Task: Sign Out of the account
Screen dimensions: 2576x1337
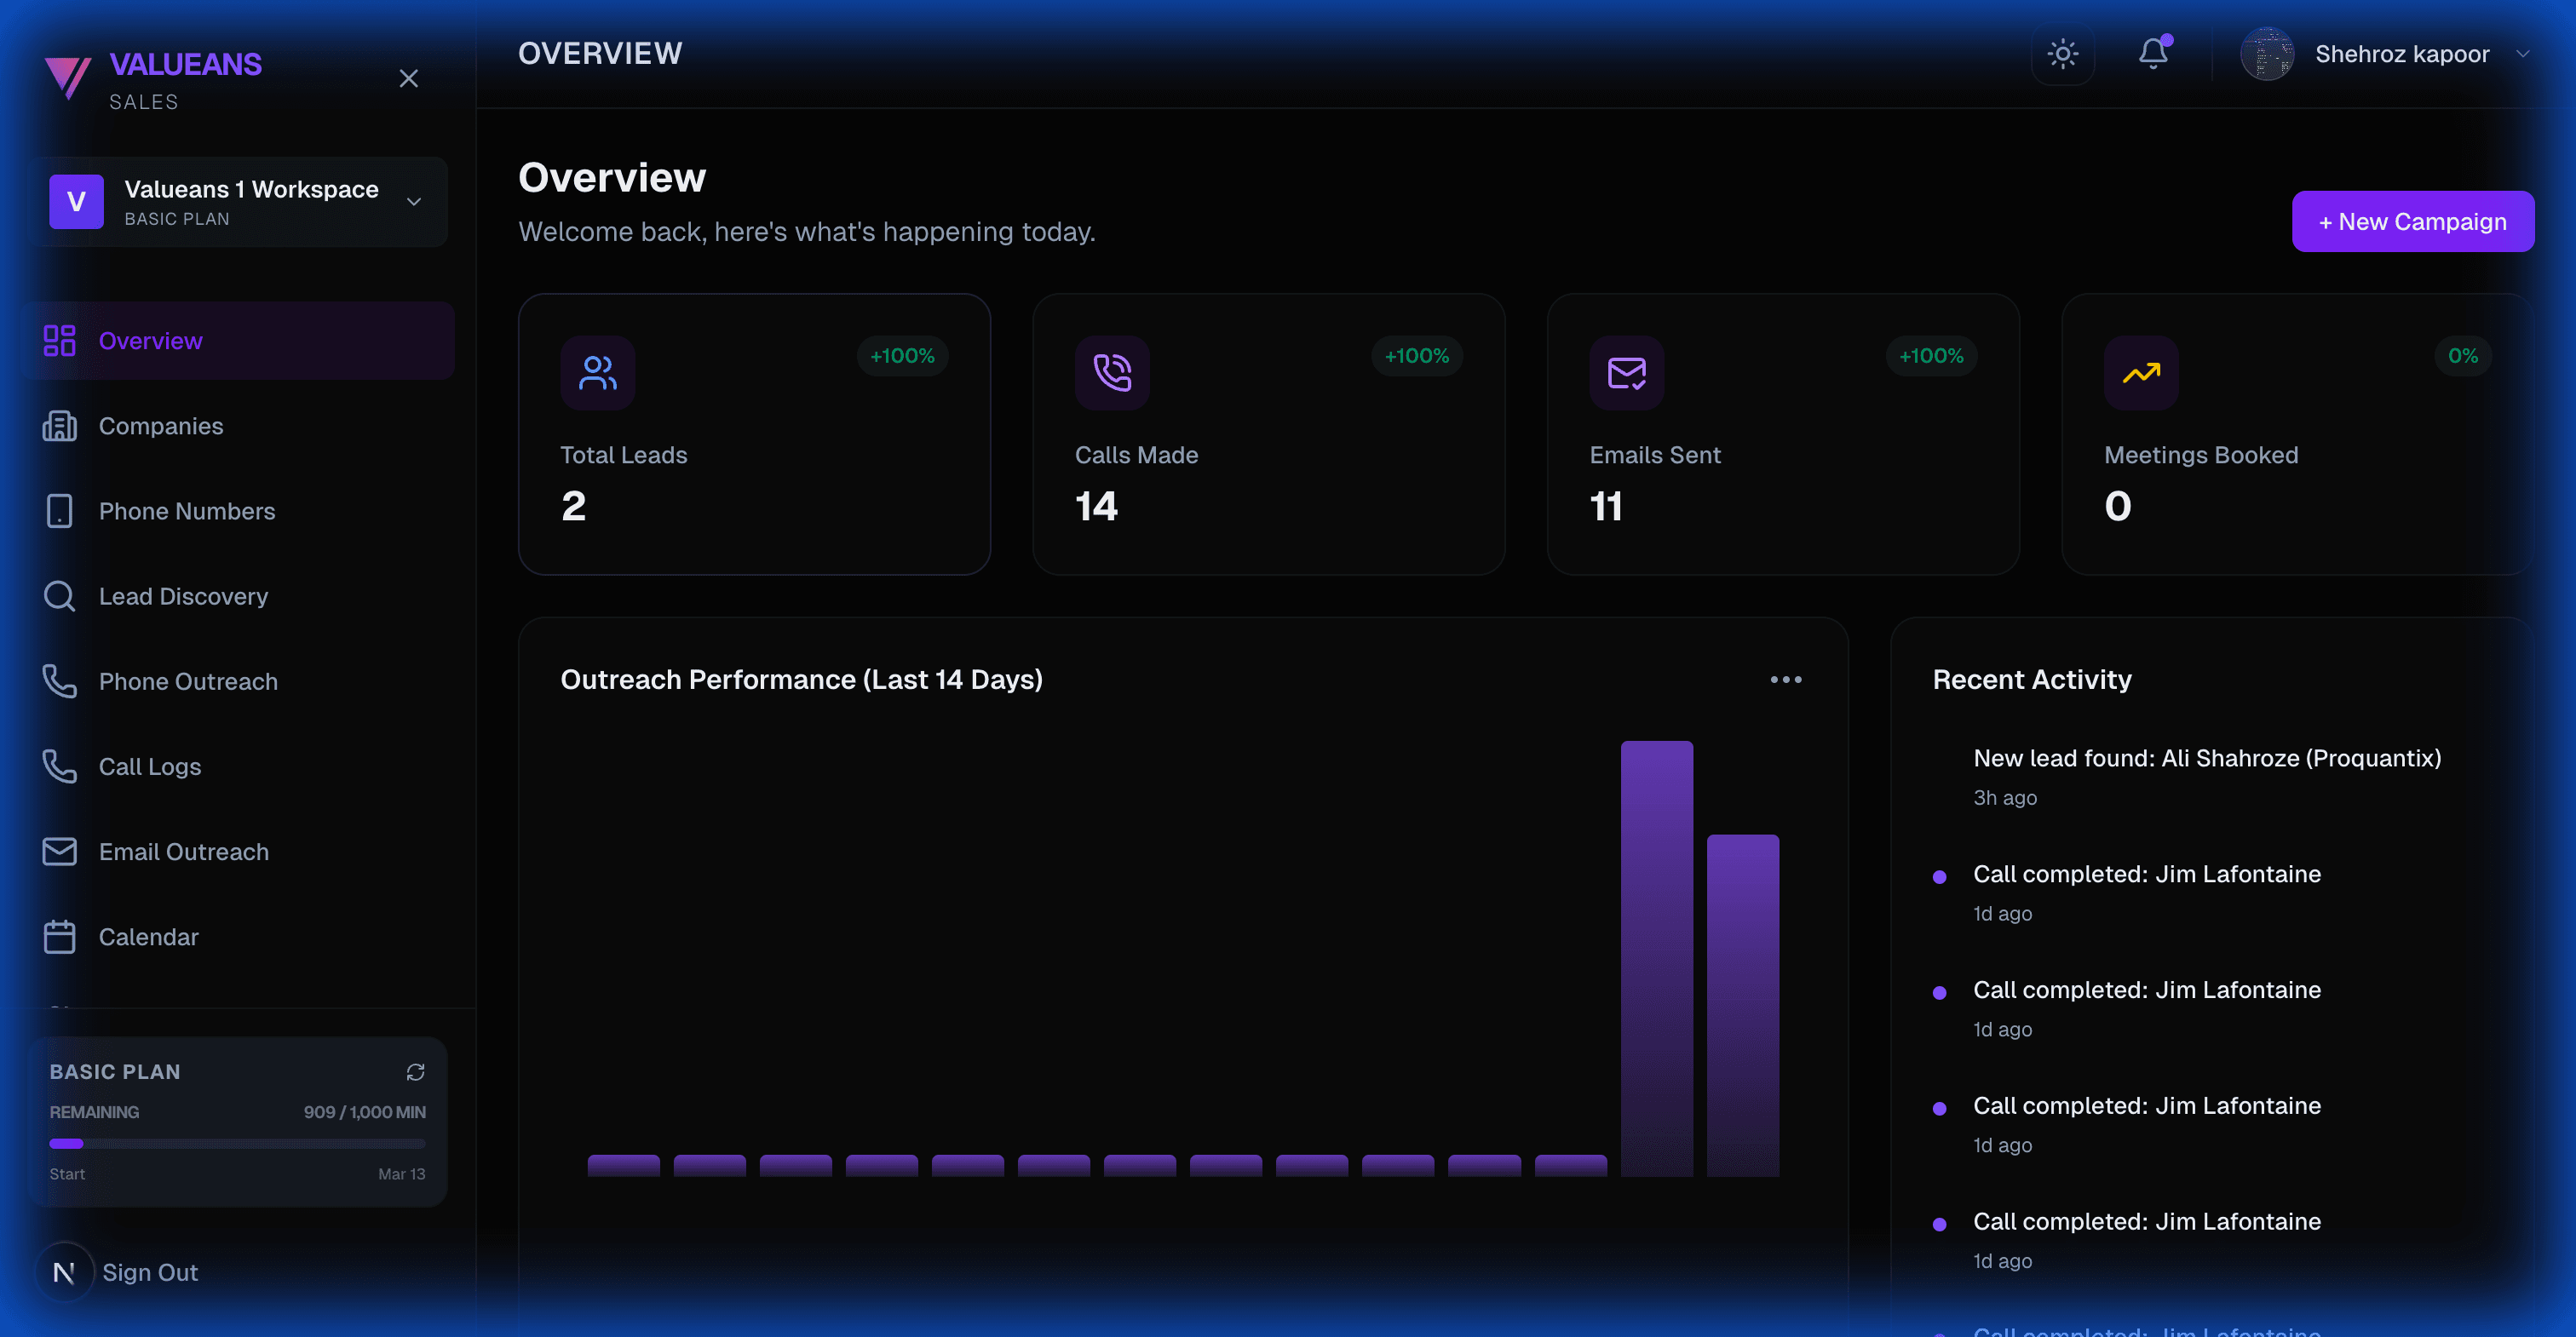Action: point(150,1272)
